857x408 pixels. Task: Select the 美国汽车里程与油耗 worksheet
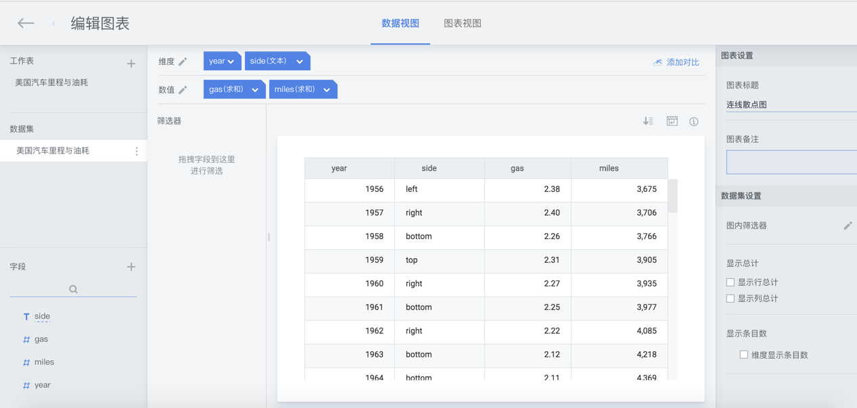pyautogui.click(x=51, y=82)
